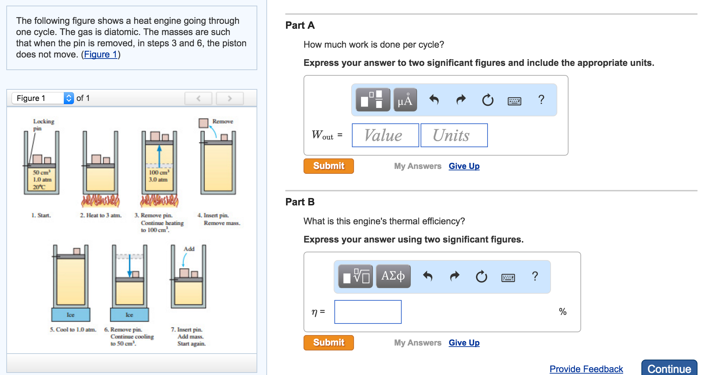708x375 pixels.
Task: Submit the Part A answer
Action: [x=328, y=166]
